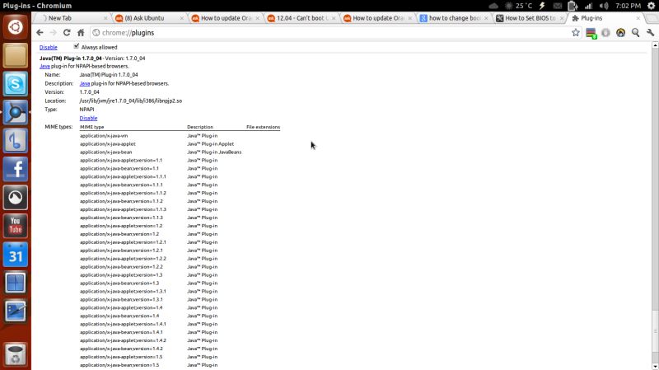Screen dimensions: 659x370
Task: Click the plug-in location path text
Action: pyautogui.click(x=131, y=101)
